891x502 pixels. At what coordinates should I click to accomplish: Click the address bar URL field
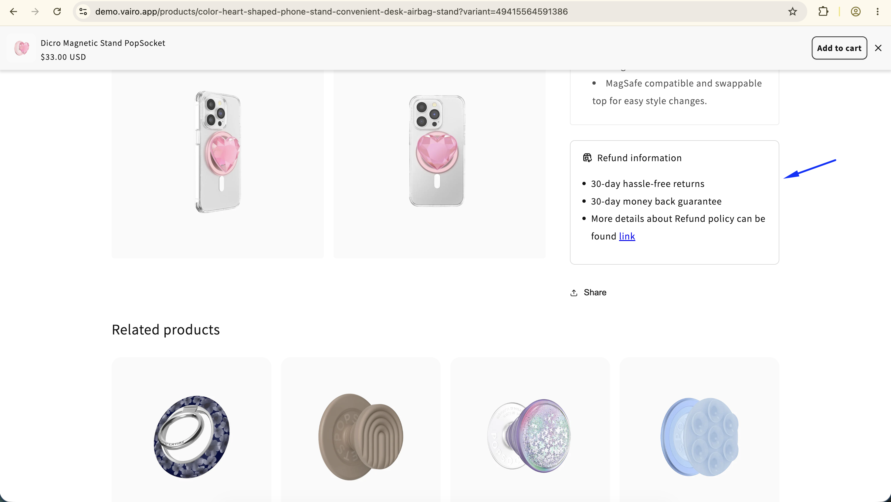(x=331, y=12)
